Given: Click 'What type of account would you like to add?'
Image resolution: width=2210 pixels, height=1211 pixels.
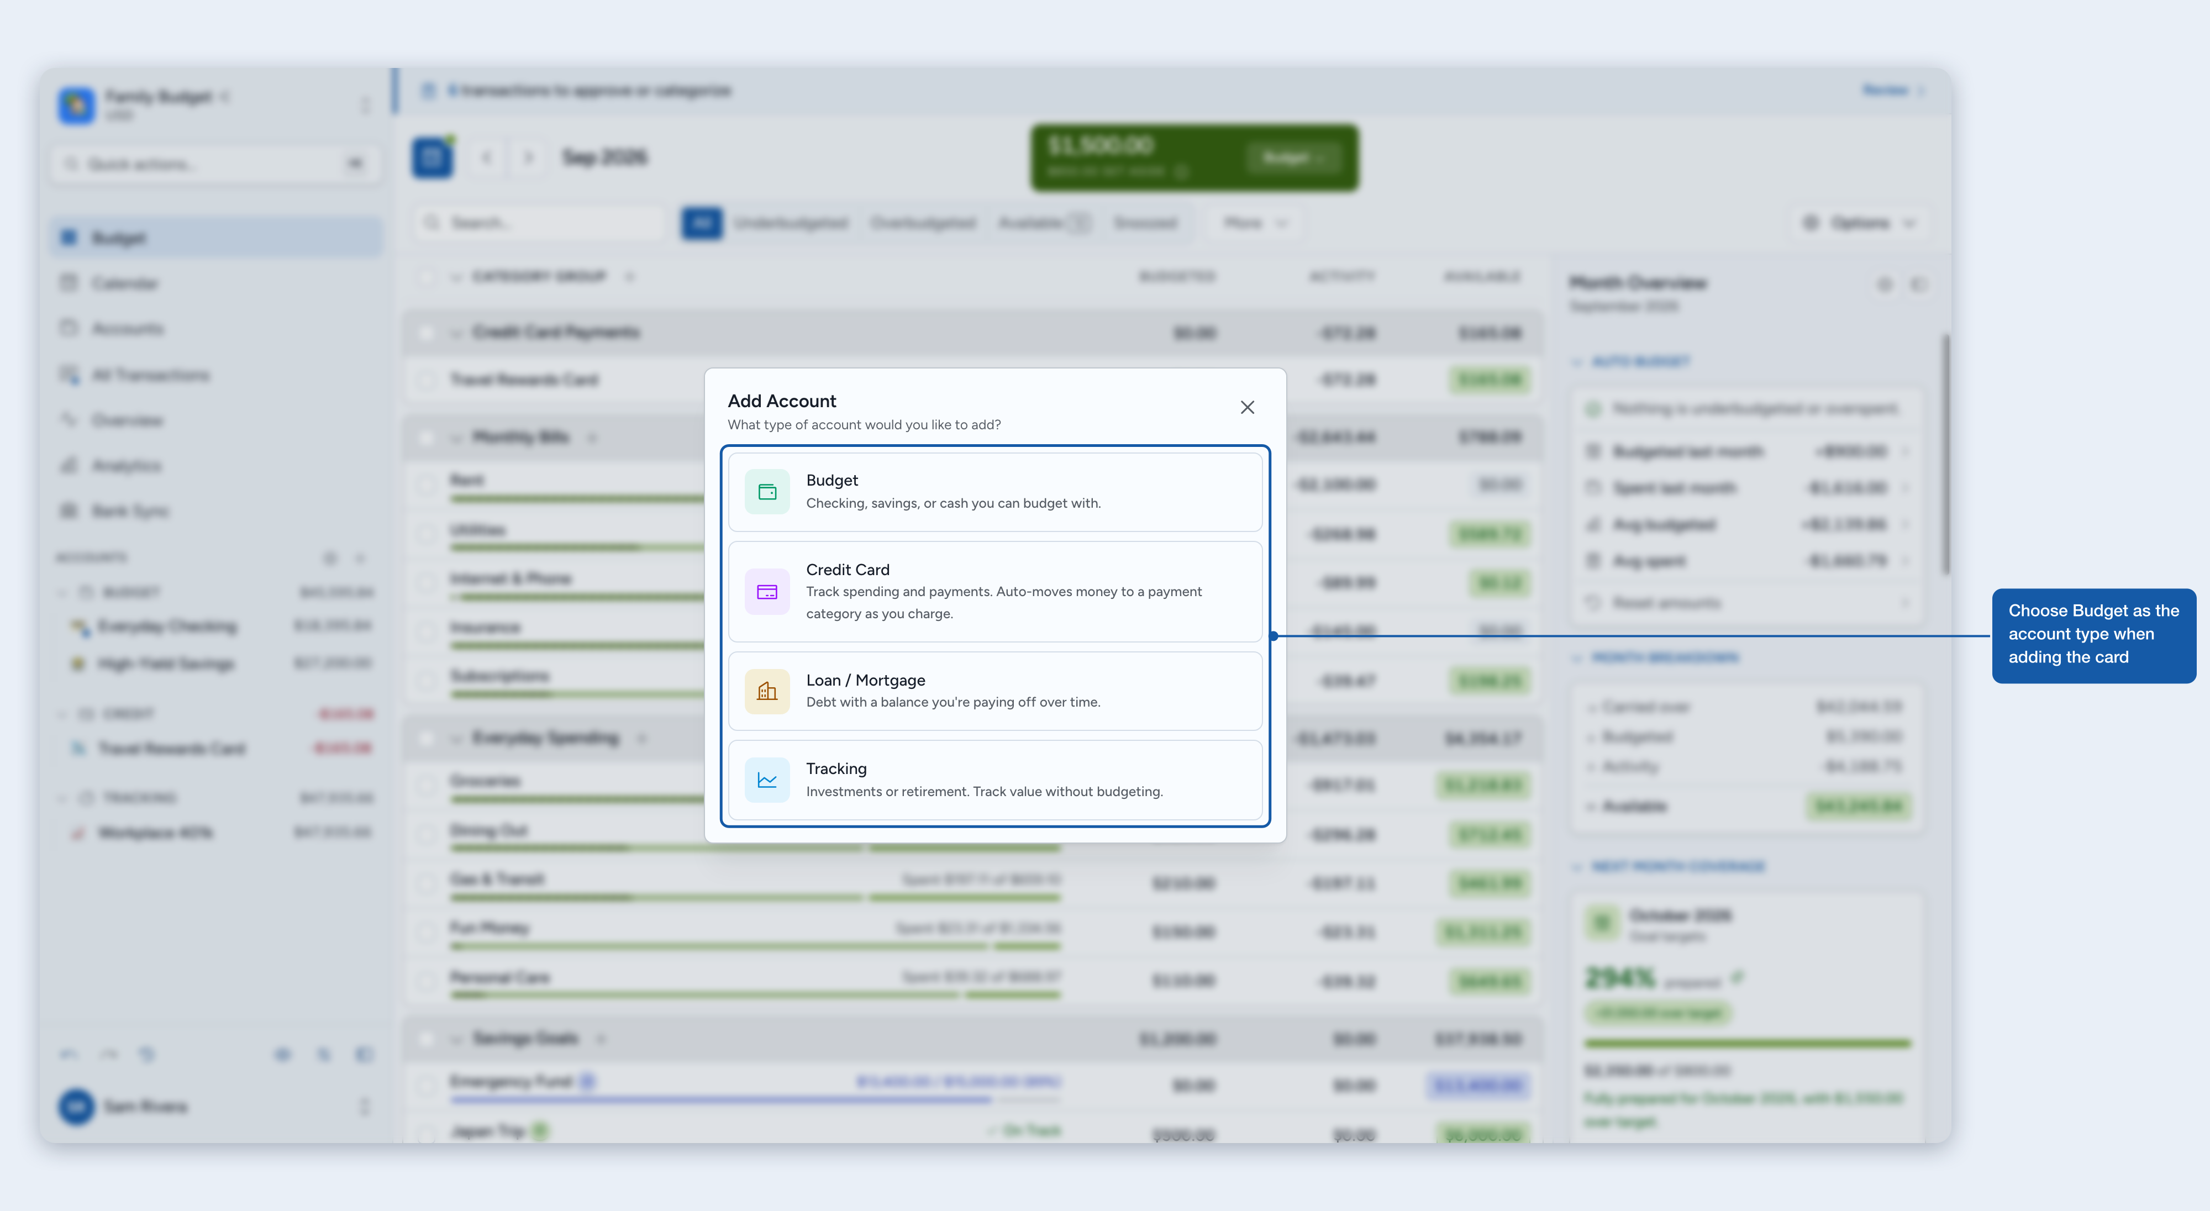Looking at the screenshot, I should click(x=864, y=424).
